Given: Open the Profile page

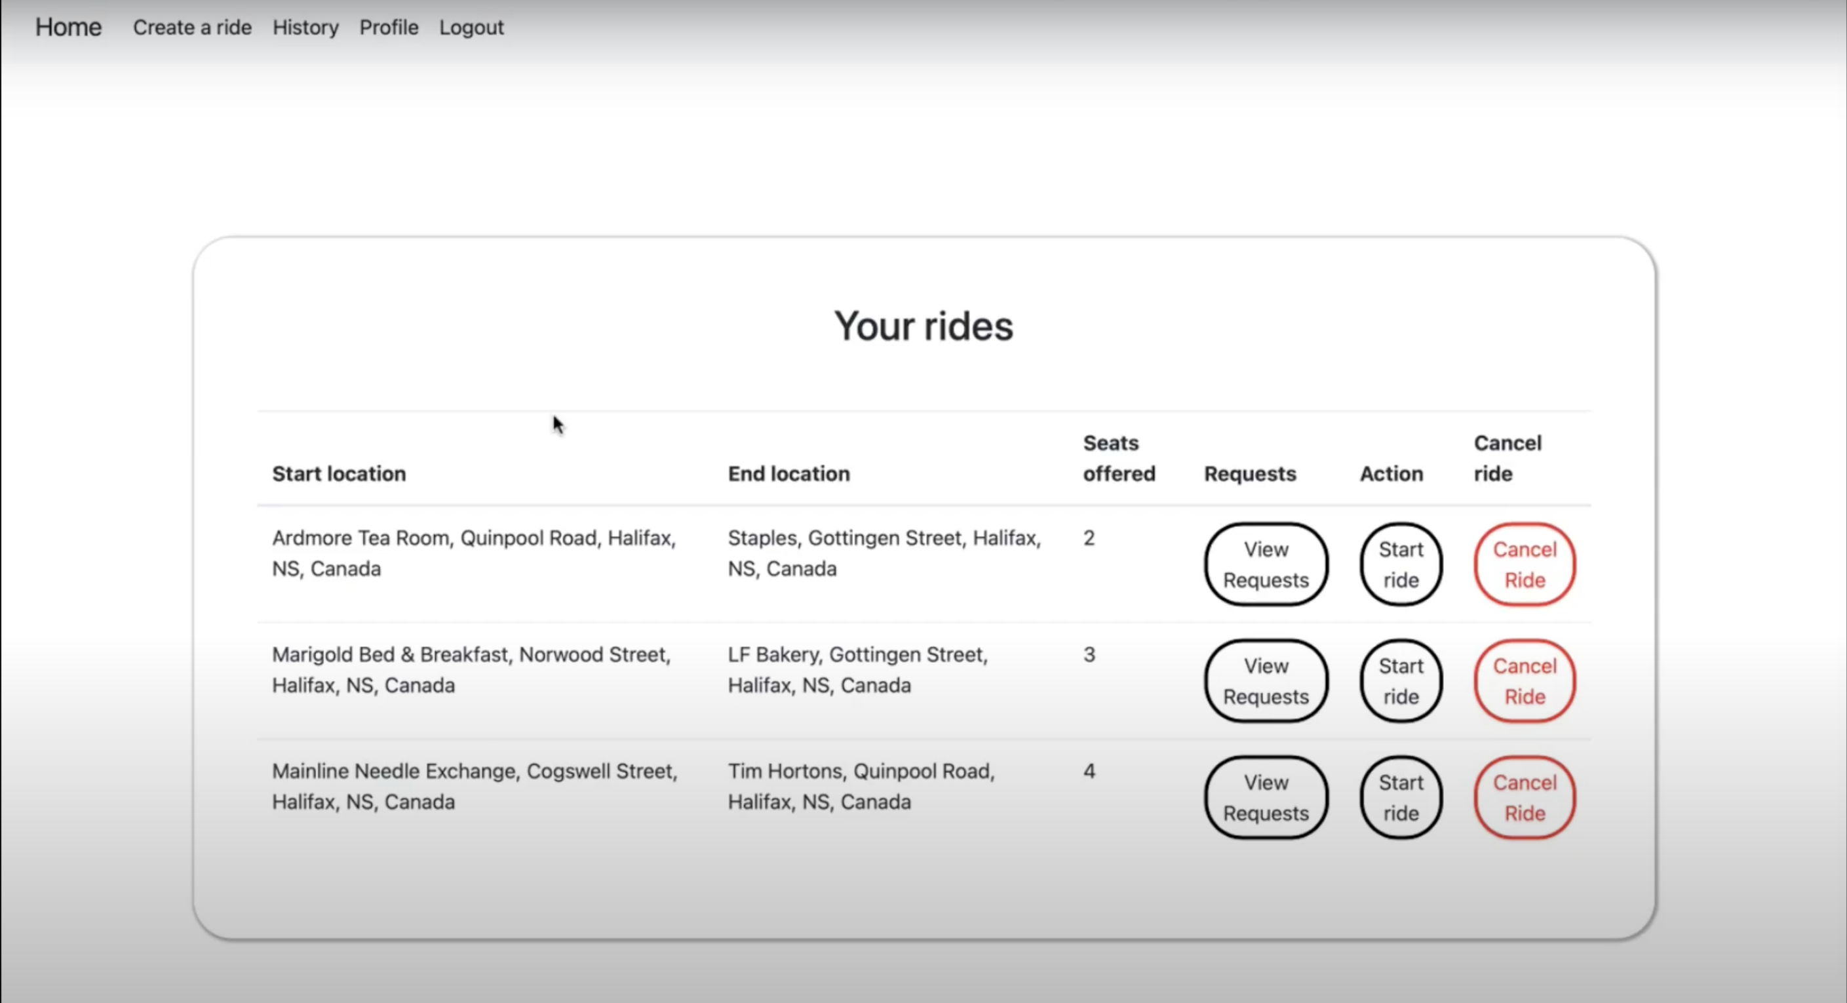Looking at the screenshot, I should tap(389, 28).
